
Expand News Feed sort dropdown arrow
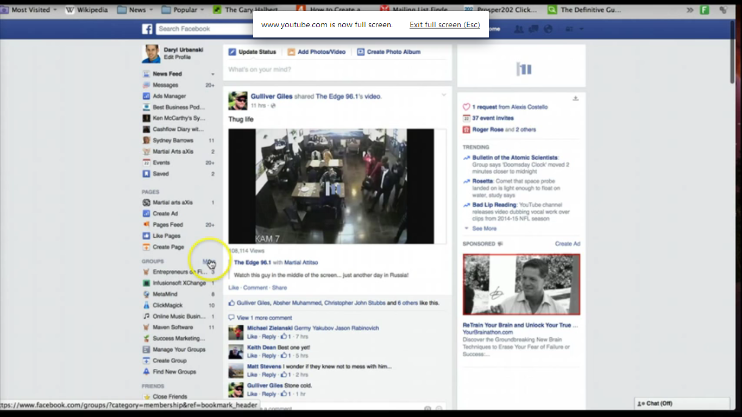click(213, 74)
